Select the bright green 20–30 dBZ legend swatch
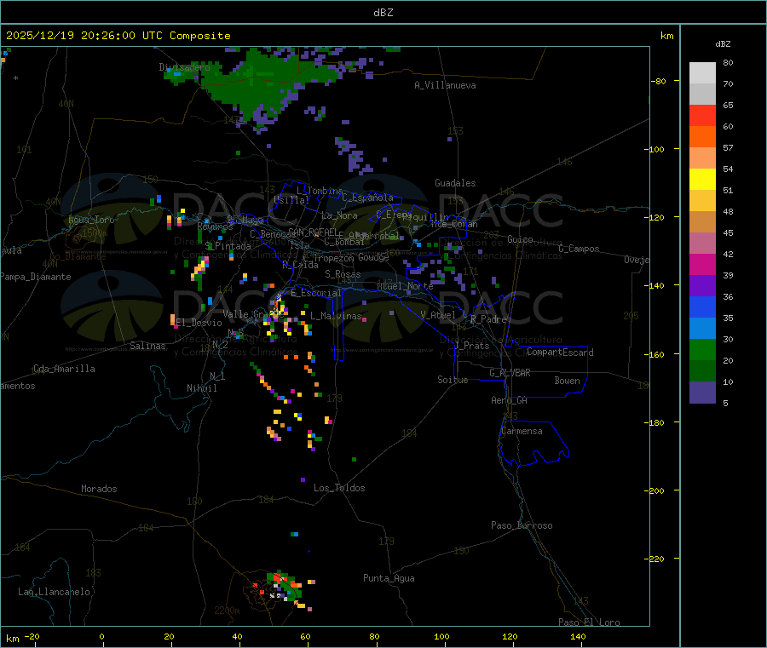 [x=702, y=349]
